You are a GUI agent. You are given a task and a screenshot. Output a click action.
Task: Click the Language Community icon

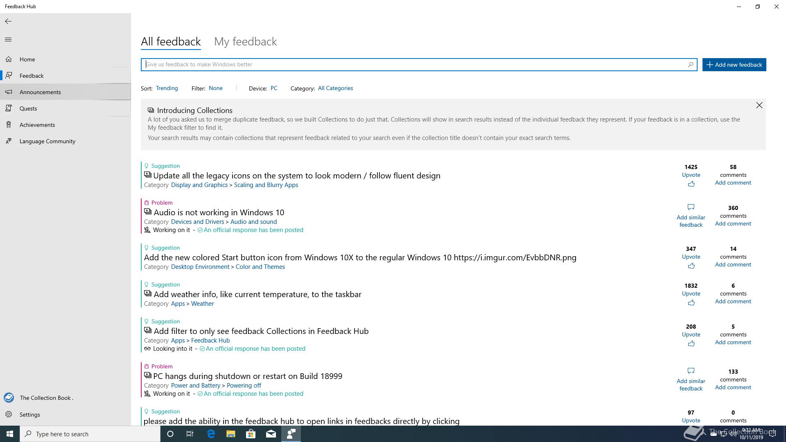click(x=9, y=141)
